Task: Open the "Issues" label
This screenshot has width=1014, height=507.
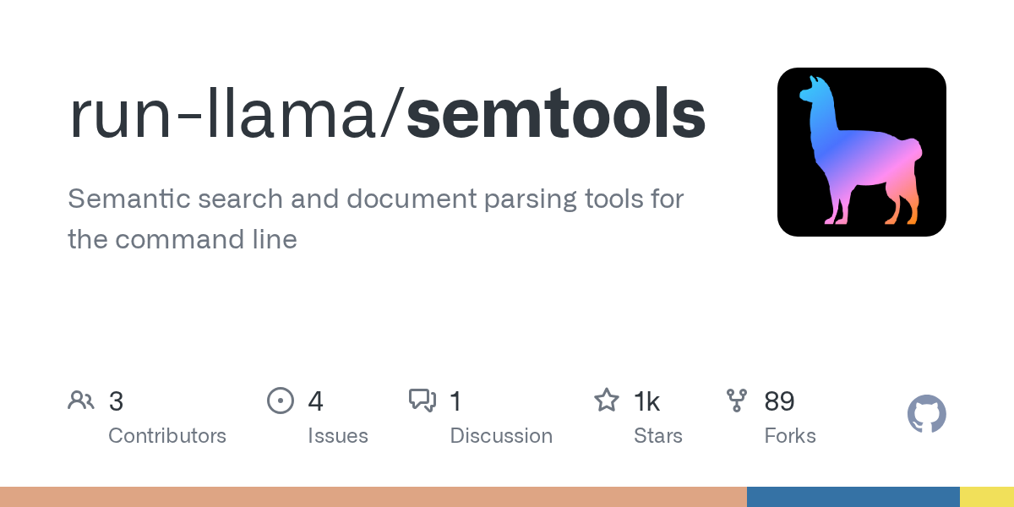Action: 338,436
